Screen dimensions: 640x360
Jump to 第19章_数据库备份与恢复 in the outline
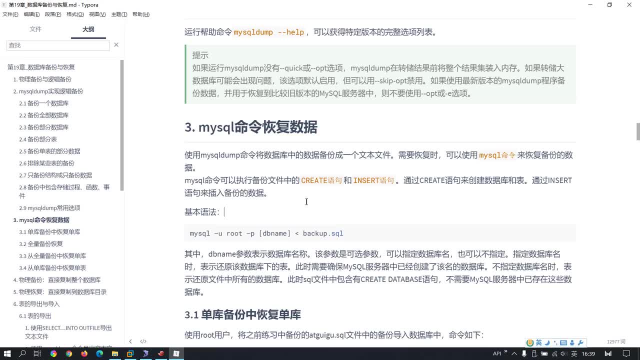(x=41, y=67)
